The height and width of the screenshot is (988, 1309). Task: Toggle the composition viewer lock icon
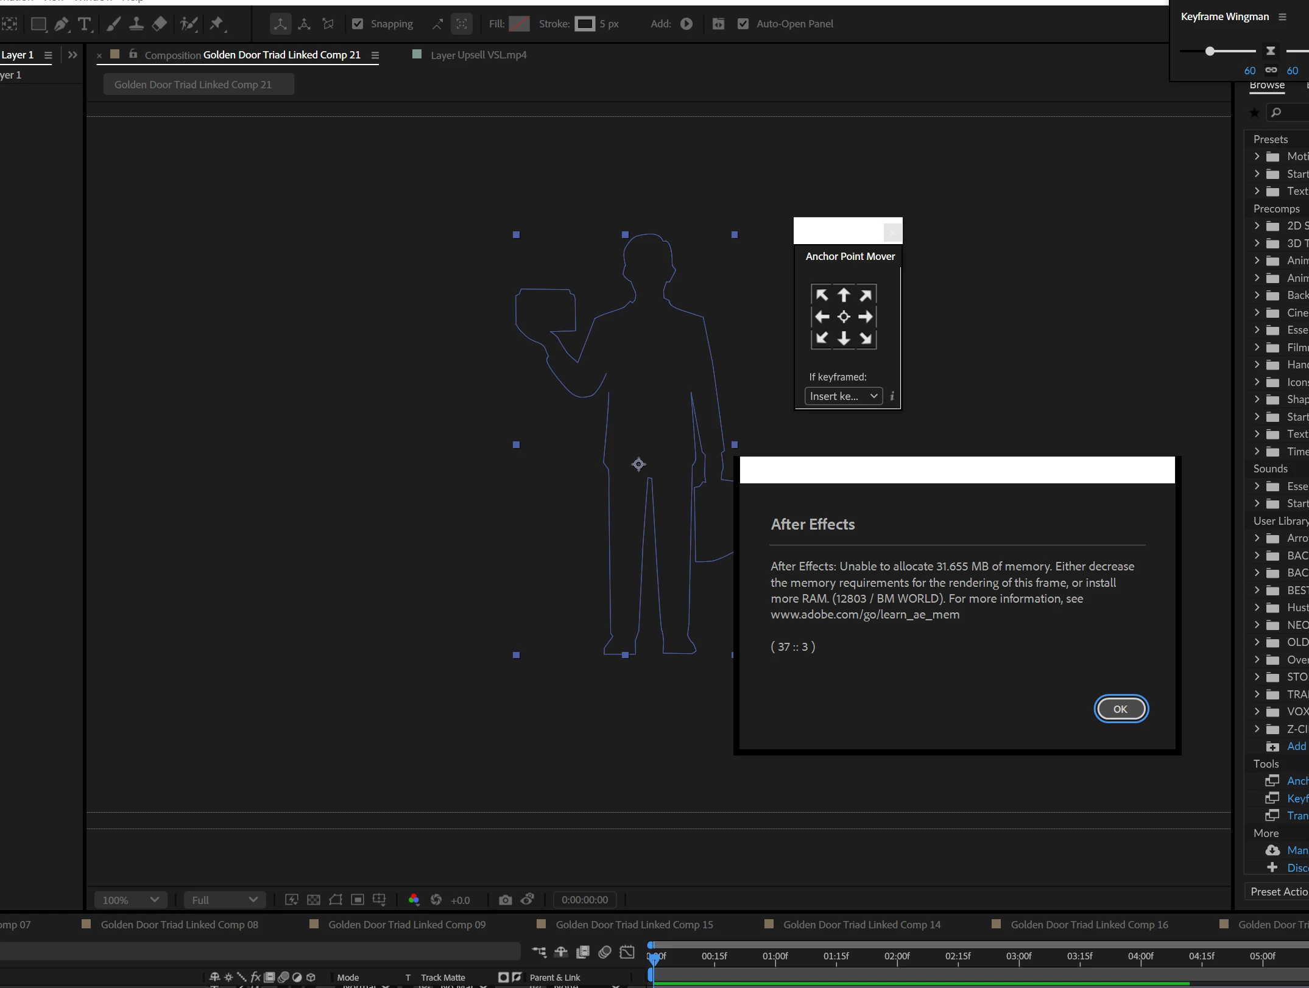(133, 54)
